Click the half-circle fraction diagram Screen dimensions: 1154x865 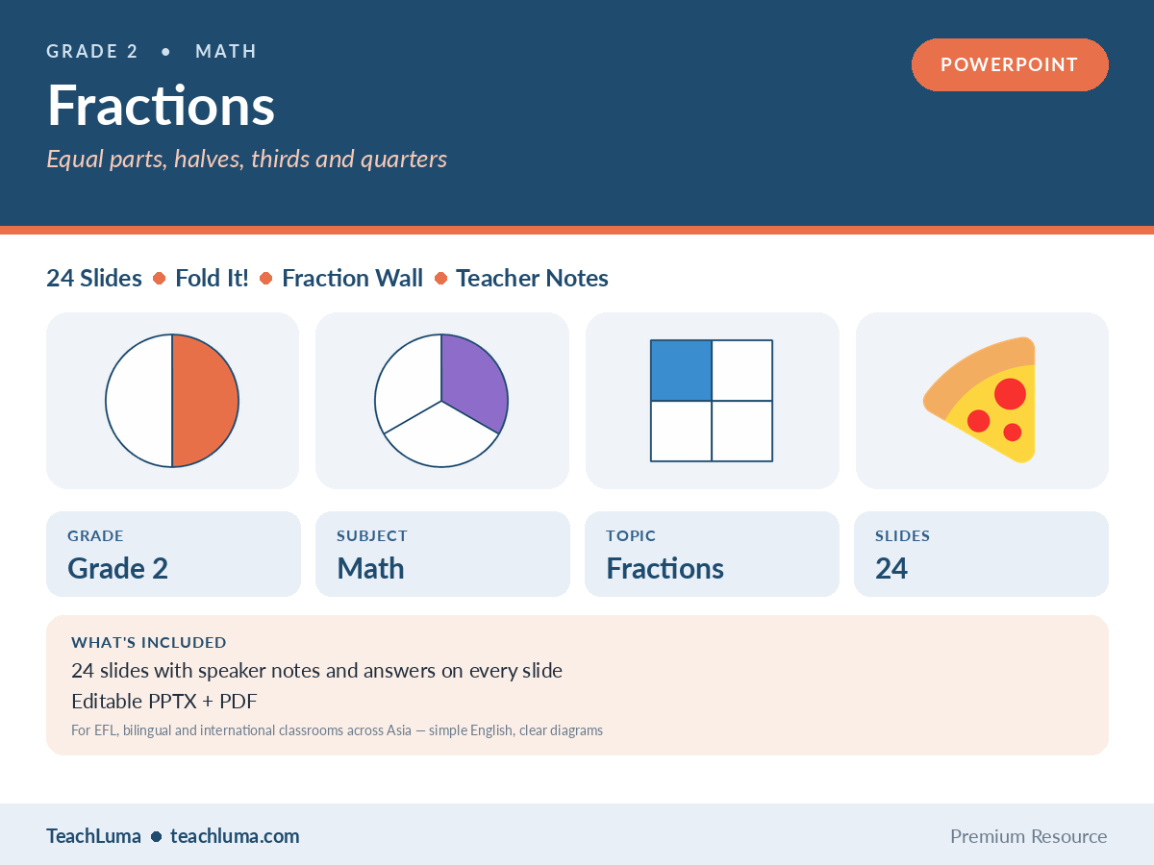click(x=172, y=401)
